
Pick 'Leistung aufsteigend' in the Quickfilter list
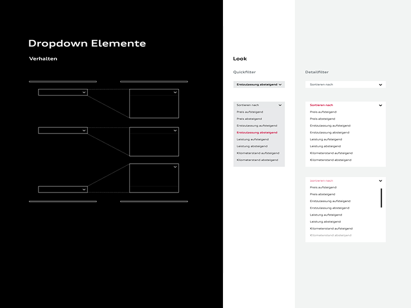(253, 139)
